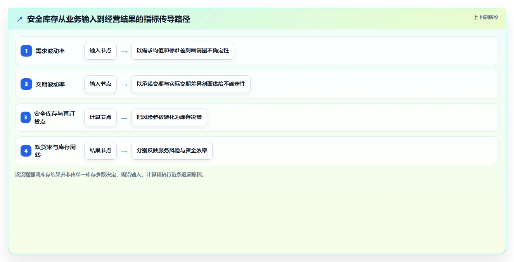This screenshot has height=262, width=514.
Task: Click the 结果节点 tag
Action: (100, 151)
